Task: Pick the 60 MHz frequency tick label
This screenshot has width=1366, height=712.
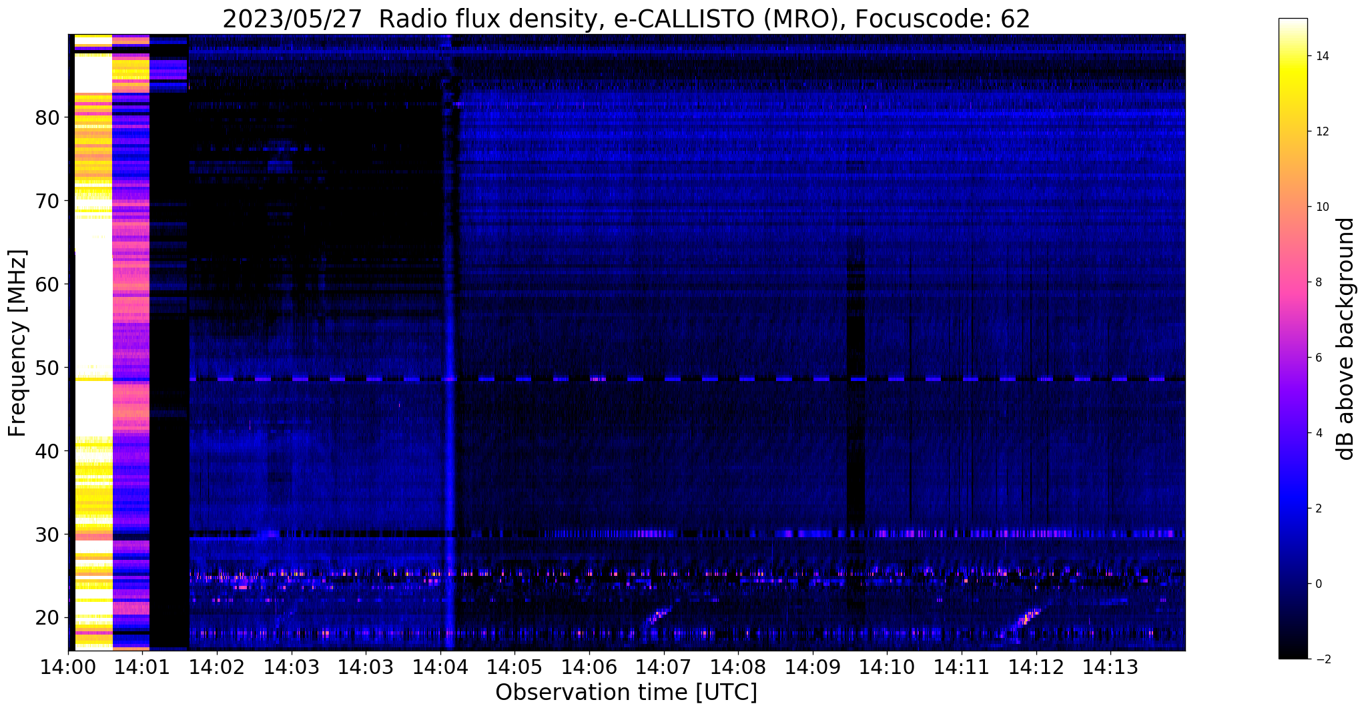Action: (47, 284)
